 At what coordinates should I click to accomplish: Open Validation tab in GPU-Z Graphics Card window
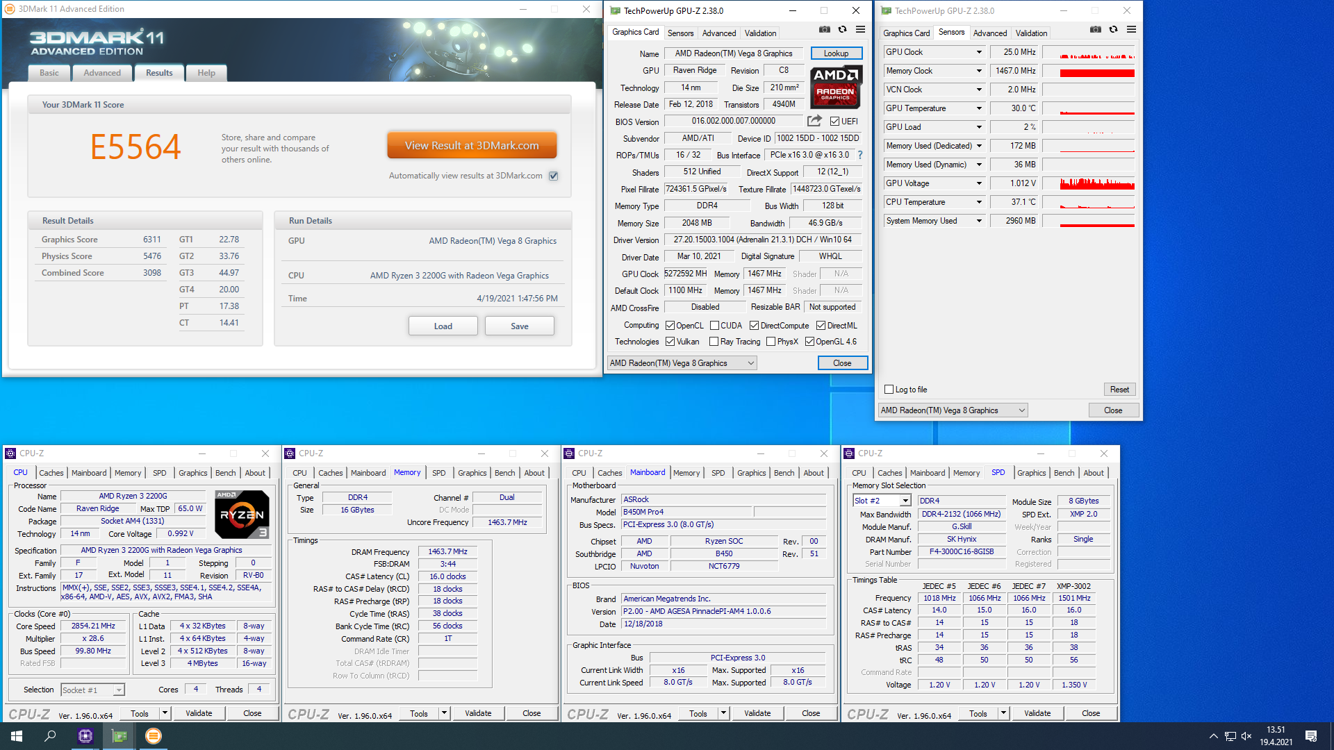point(760,33)
